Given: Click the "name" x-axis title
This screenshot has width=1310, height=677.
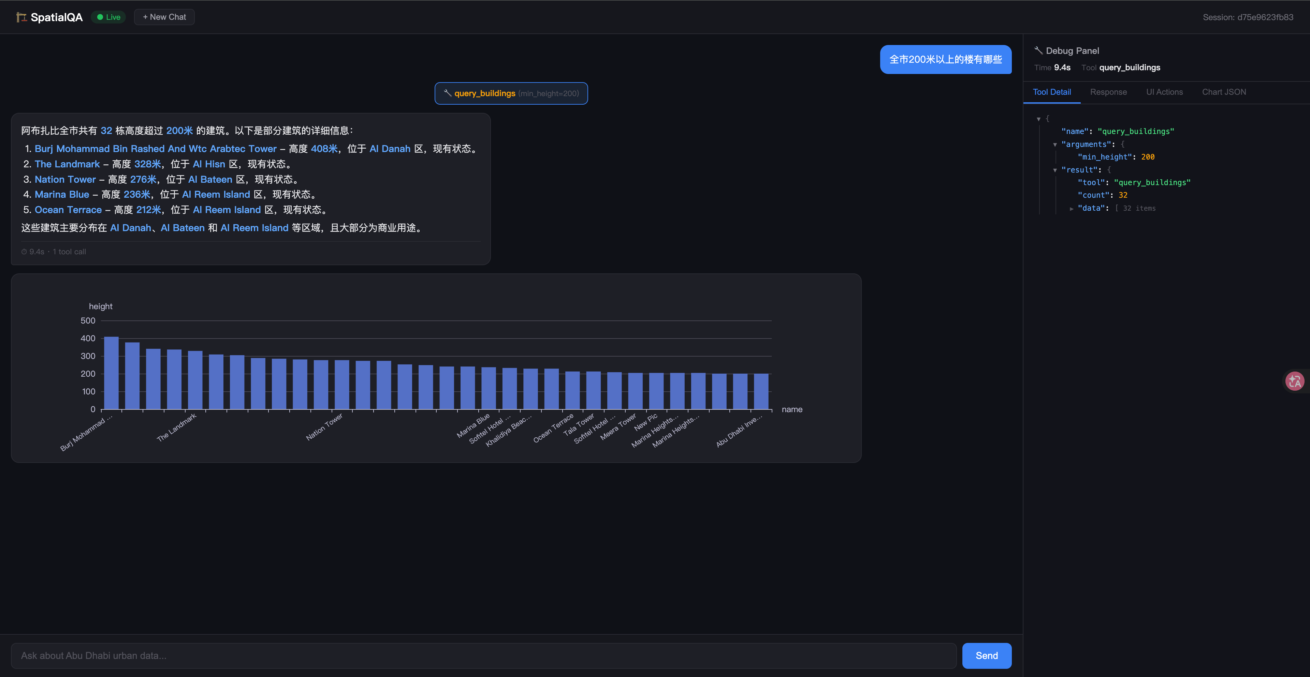Looking at the screenshot, I should [x=792, y=410].
